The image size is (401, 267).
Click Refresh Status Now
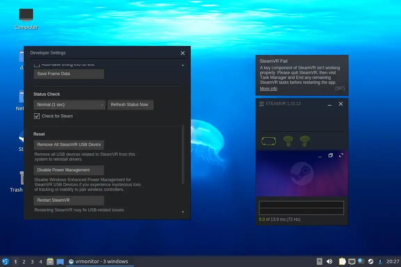130,105
